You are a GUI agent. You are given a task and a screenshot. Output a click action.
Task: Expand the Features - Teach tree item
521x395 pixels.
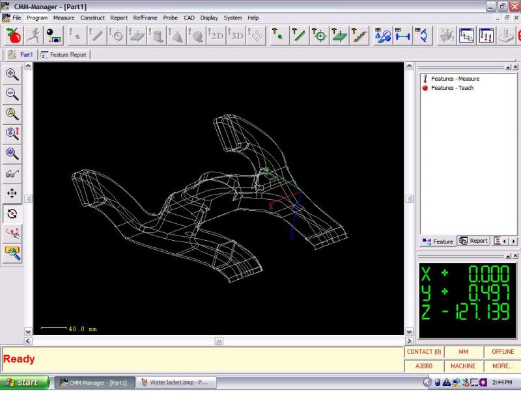click(x=452, y=88)
